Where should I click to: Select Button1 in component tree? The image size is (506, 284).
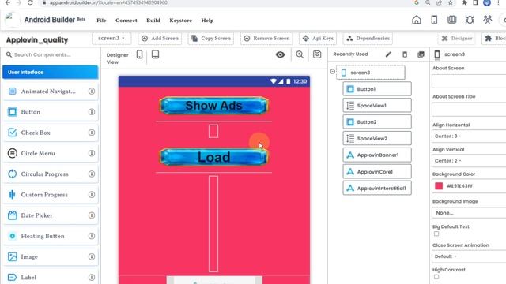[377, 89]
